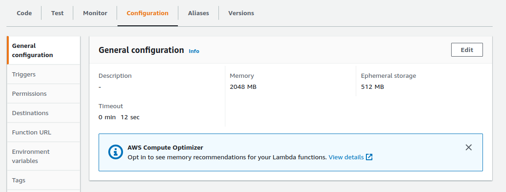Switch to the Code tab
Screen dimensions: 506x192
[x=24, y=13]
